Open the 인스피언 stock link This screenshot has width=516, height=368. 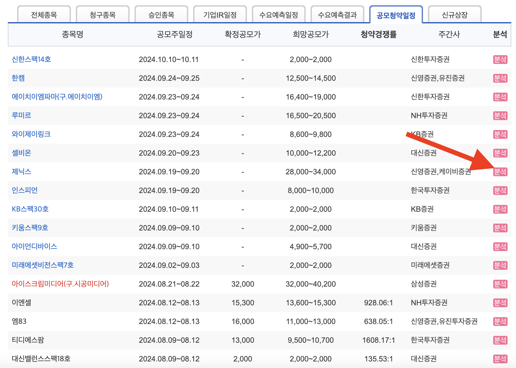25,190
